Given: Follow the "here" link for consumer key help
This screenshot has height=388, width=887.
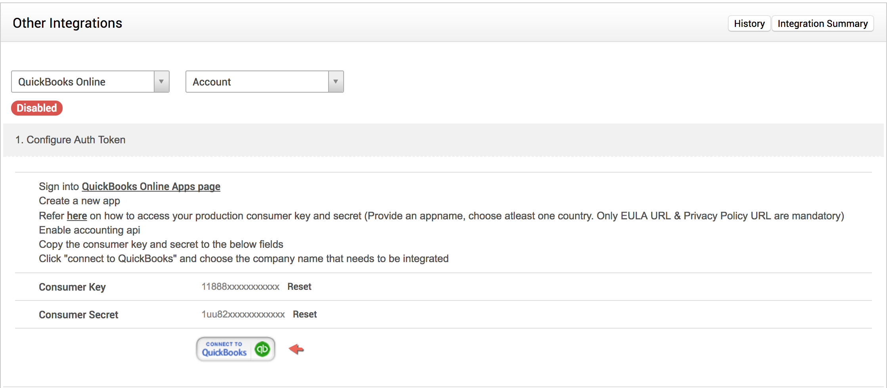Looking at the screenshot, I should click(77, 216).
